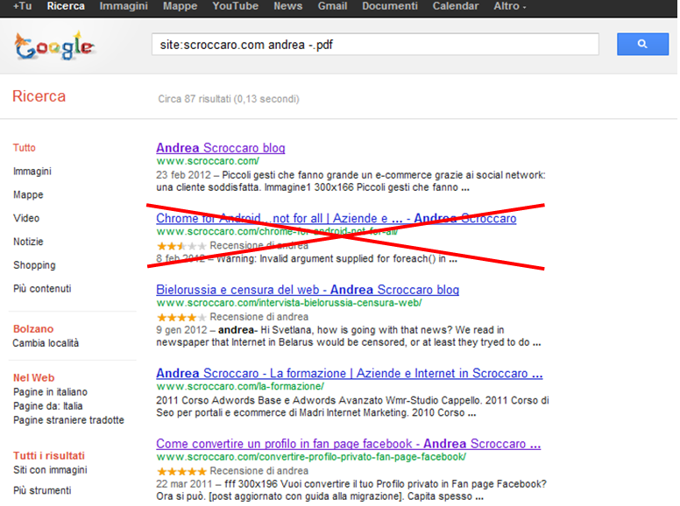Open Bielorussia e censura del web result

[x=308, y=290]
